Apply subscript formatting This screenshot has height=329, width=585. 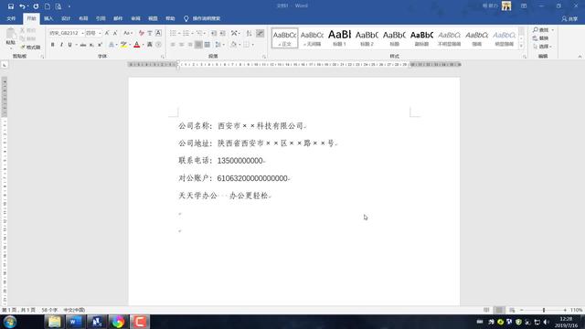click(91, 45)
